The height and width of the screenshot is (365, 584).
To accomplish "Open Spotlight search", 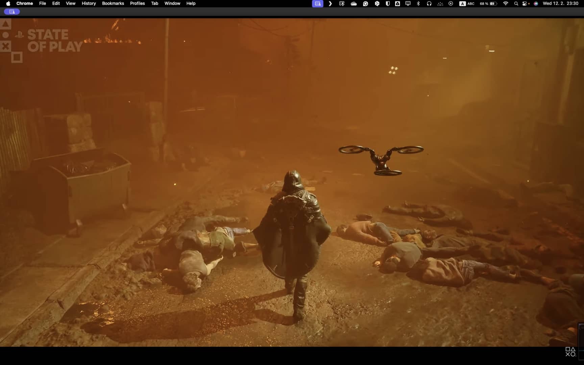I will pyautogui.click(x=516, y=3).
